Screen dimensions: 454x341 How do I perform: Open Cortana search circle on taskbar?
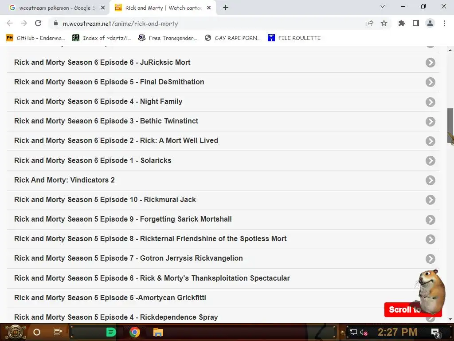(x=37, y=332)
